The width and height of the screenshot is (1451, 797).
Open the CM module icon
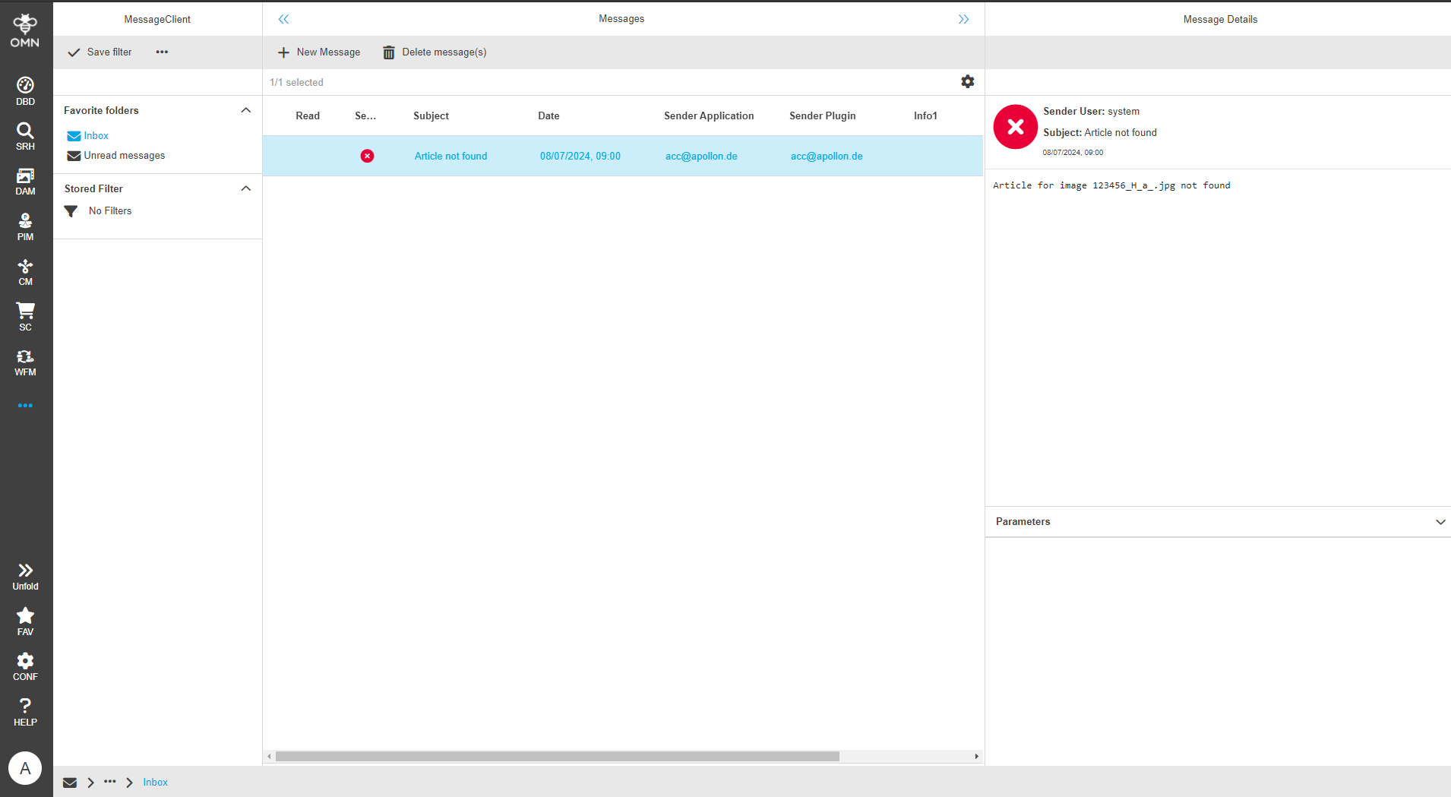click(25, 272)
